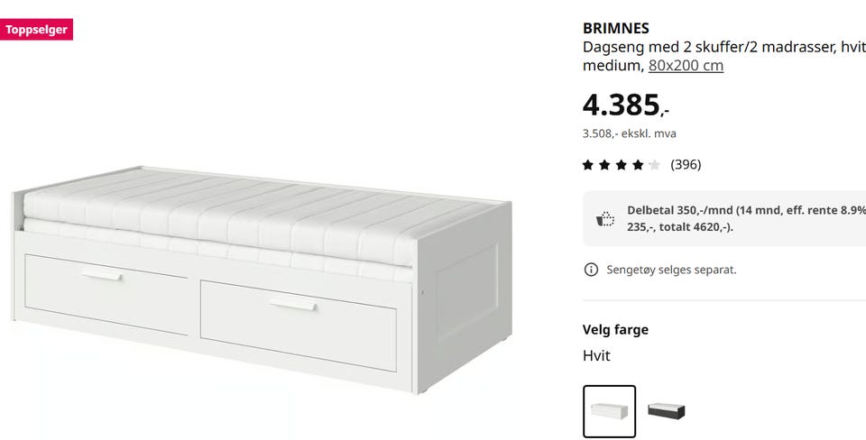The width and height of the screenshot is (866, 440).
Task: Select the black color variant thumbnail
Action: point(666,411)
